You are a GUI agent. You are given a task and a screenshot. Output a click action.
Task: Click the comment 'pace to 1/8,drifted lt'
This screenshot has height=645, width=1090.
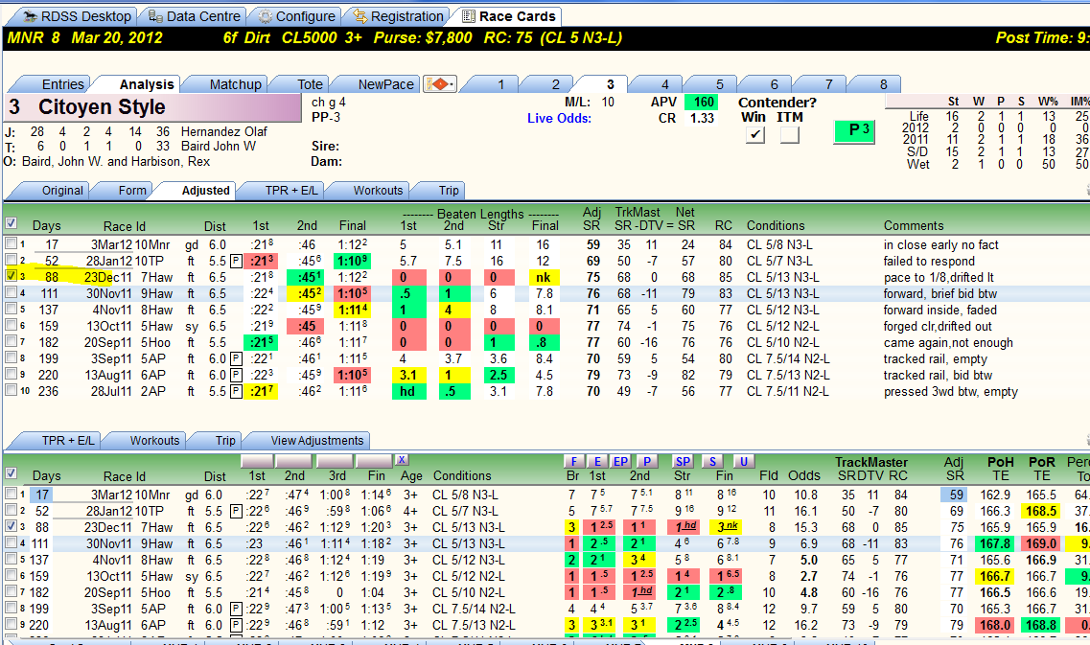coord(939,277)
